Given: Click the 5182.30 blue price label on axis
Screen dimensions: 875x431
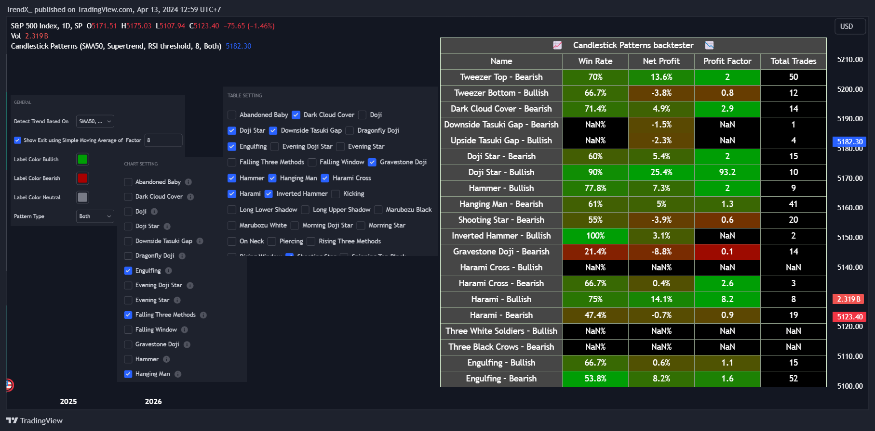Looking at the screenshot, I should point(849,142).
